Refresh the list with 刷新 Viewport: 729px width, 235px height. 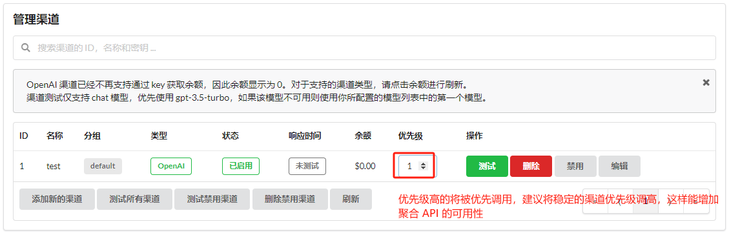point(351,199)
